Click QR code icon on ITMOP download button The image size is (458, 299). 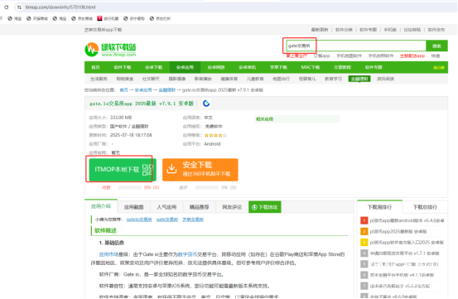(x=147, y=170)
